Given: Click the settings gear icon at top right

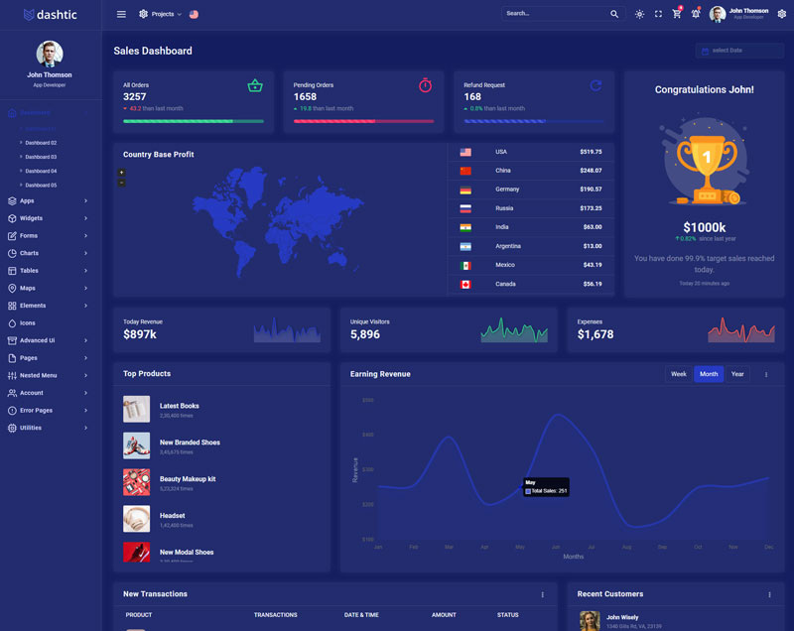Looking at the screenshot, I should [781, 14].
